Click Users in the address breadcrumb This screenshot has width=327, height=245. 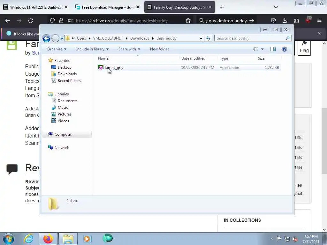tap(81, 38)
